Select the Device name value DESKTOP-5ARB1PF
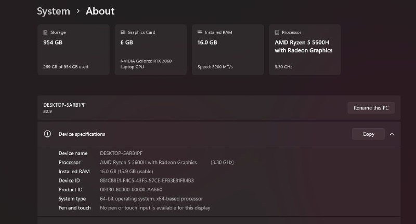This screenshot has height=224, width=416. [121, 153]
